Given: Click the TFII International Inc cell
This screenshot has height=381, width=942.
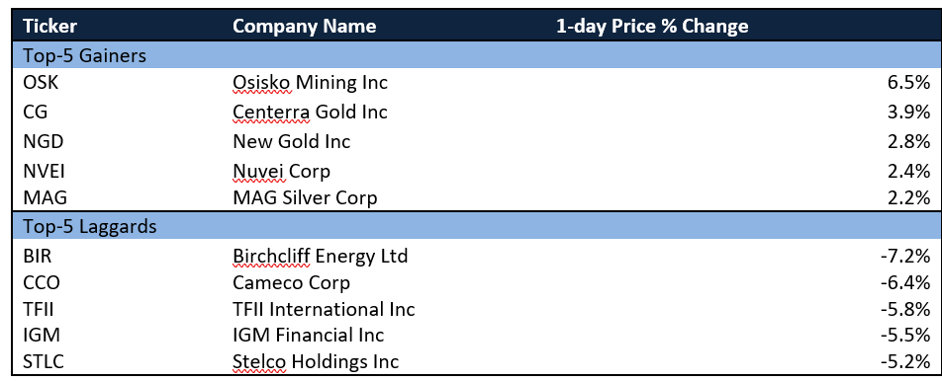Looking at the screenshot, I should coord(324,309).
